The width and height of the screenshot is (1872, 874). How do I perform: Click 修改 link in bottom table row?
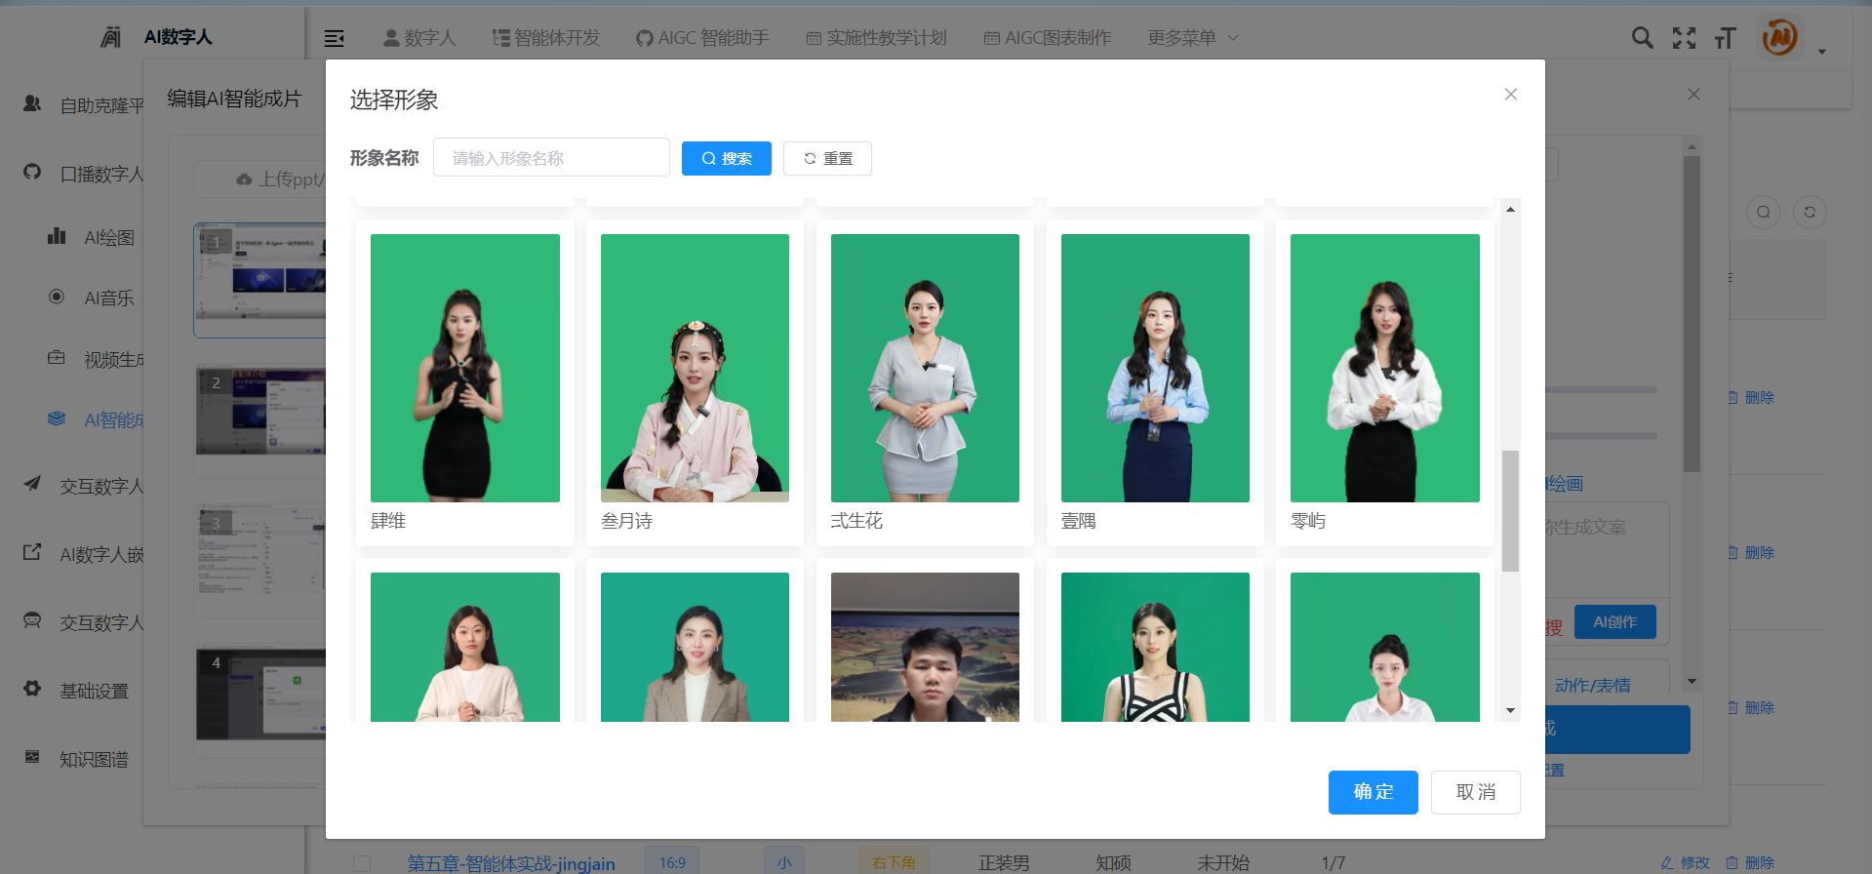[x=1685, y=863]
